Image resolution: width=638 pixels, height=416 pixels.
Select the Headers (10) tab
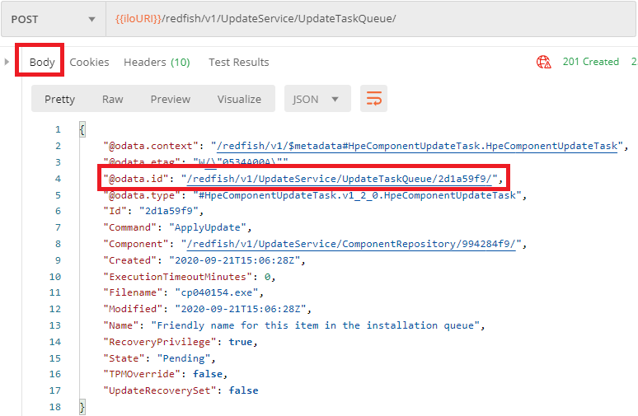157,62
